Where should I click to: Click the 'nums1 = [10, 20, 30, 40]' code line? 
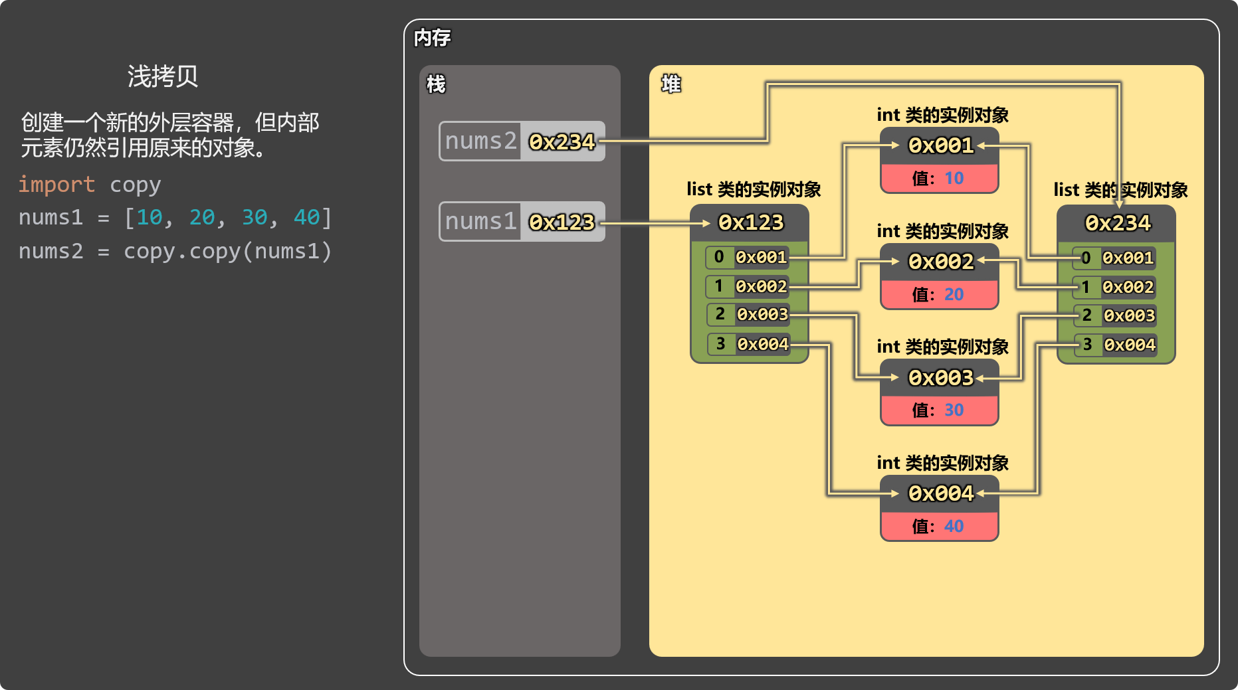click(175, 217)
